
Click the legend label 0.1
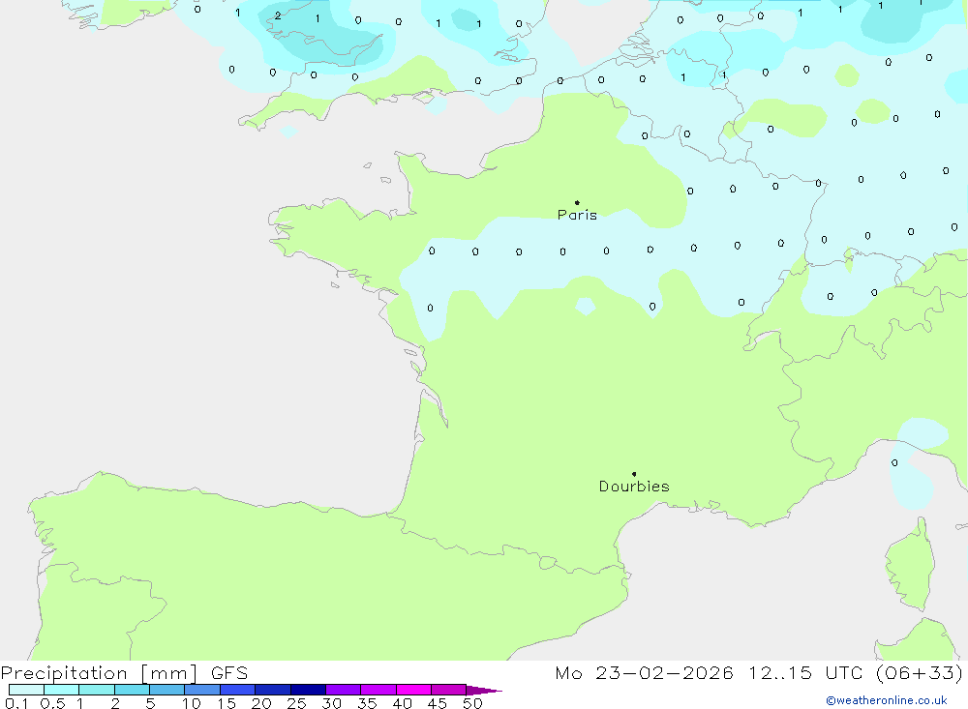[x=16, y=703]
